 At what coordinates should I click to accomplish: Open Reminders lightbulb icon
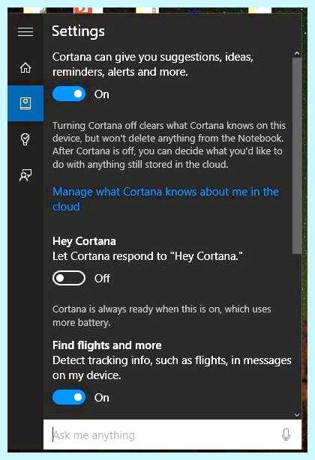tap(25, 139)
